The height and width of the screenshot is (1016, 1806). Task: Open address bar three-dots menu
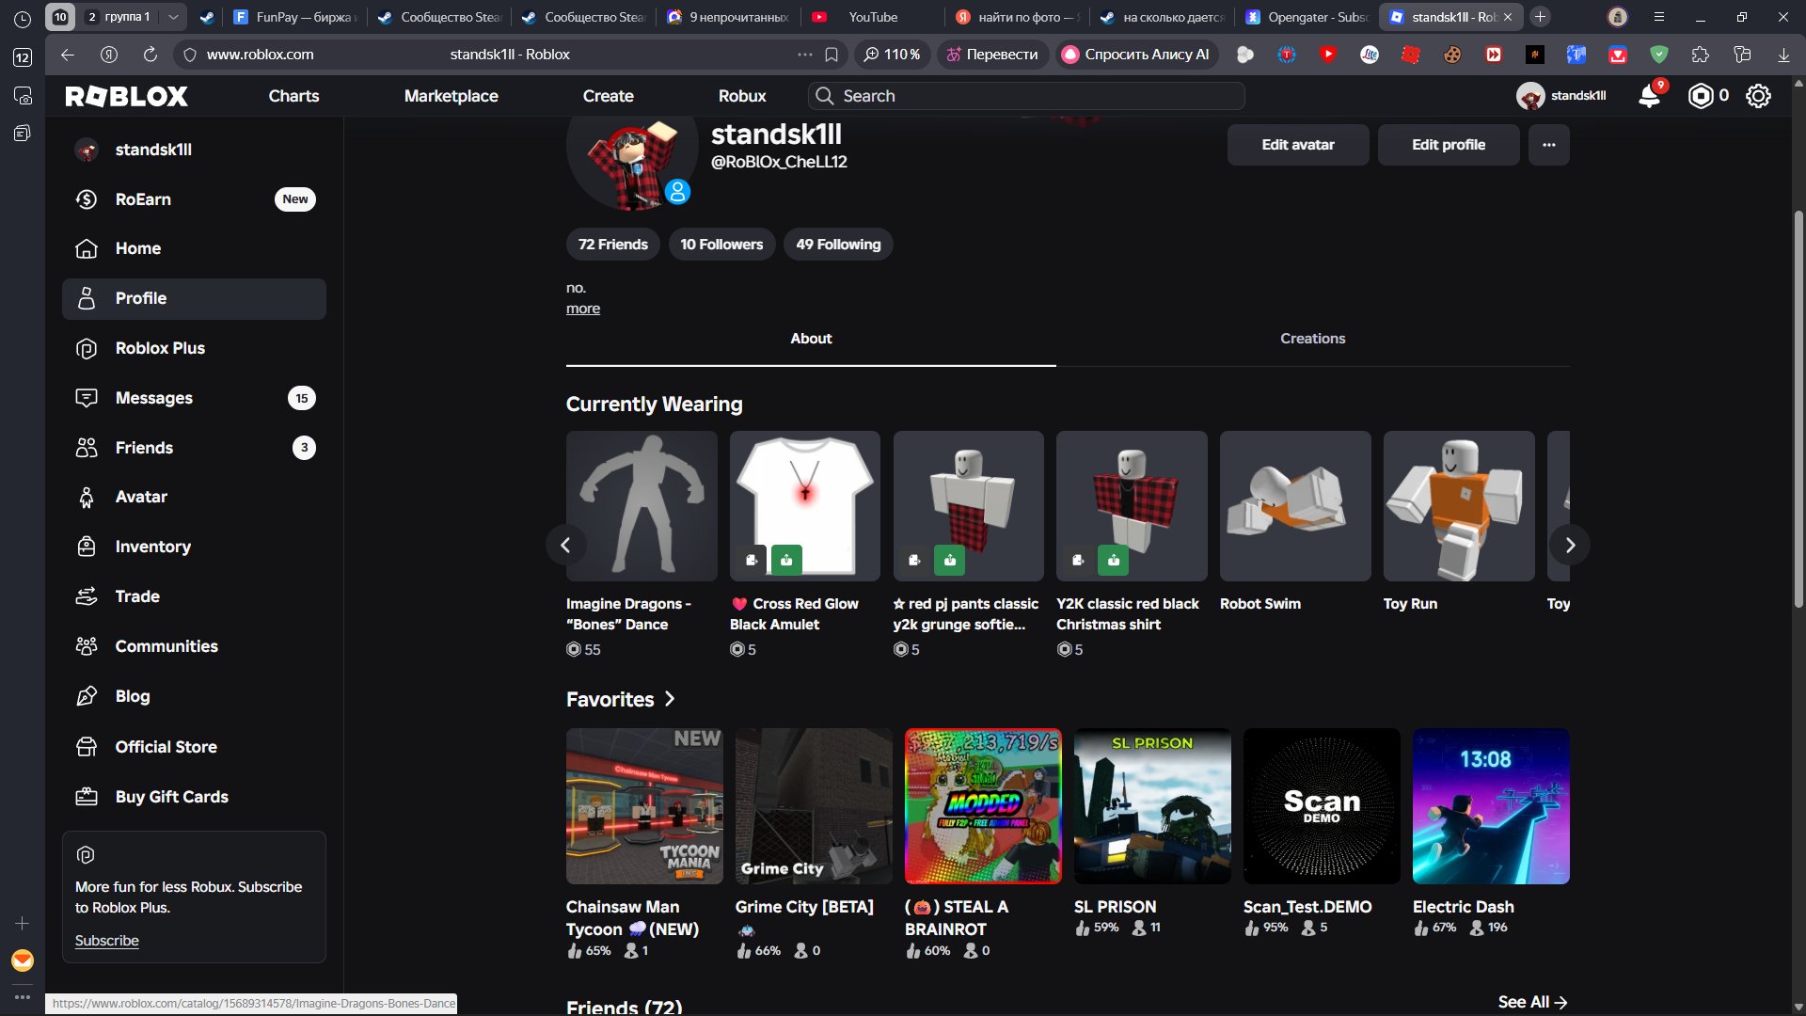pyautogui.click(x=805, y=55)
